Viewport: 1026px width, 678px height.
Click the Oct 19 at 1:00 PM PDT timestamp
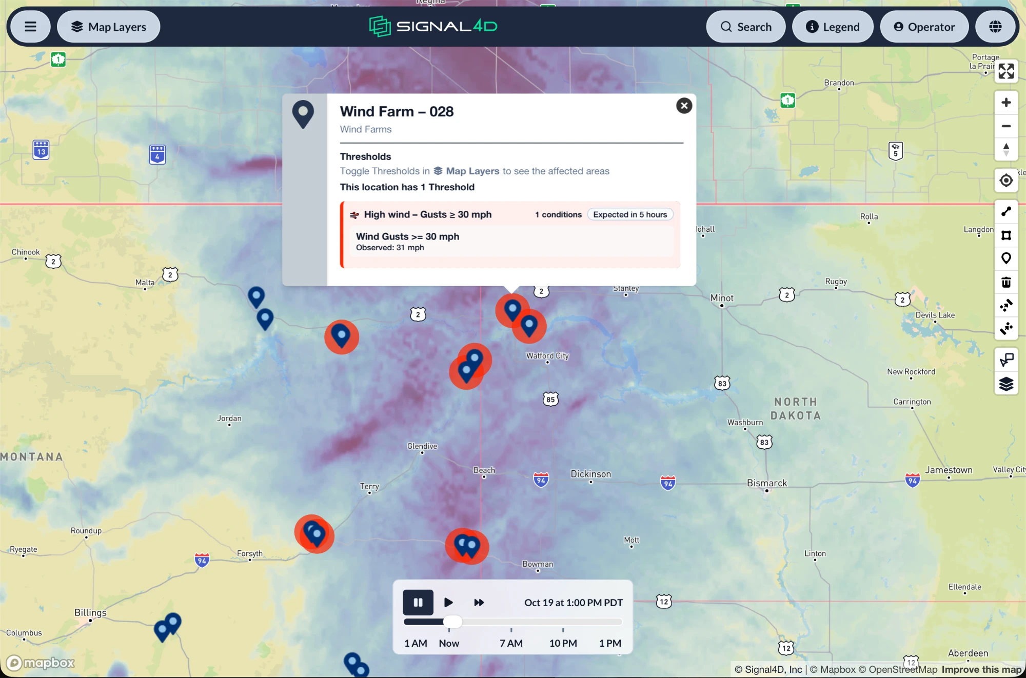573,603
